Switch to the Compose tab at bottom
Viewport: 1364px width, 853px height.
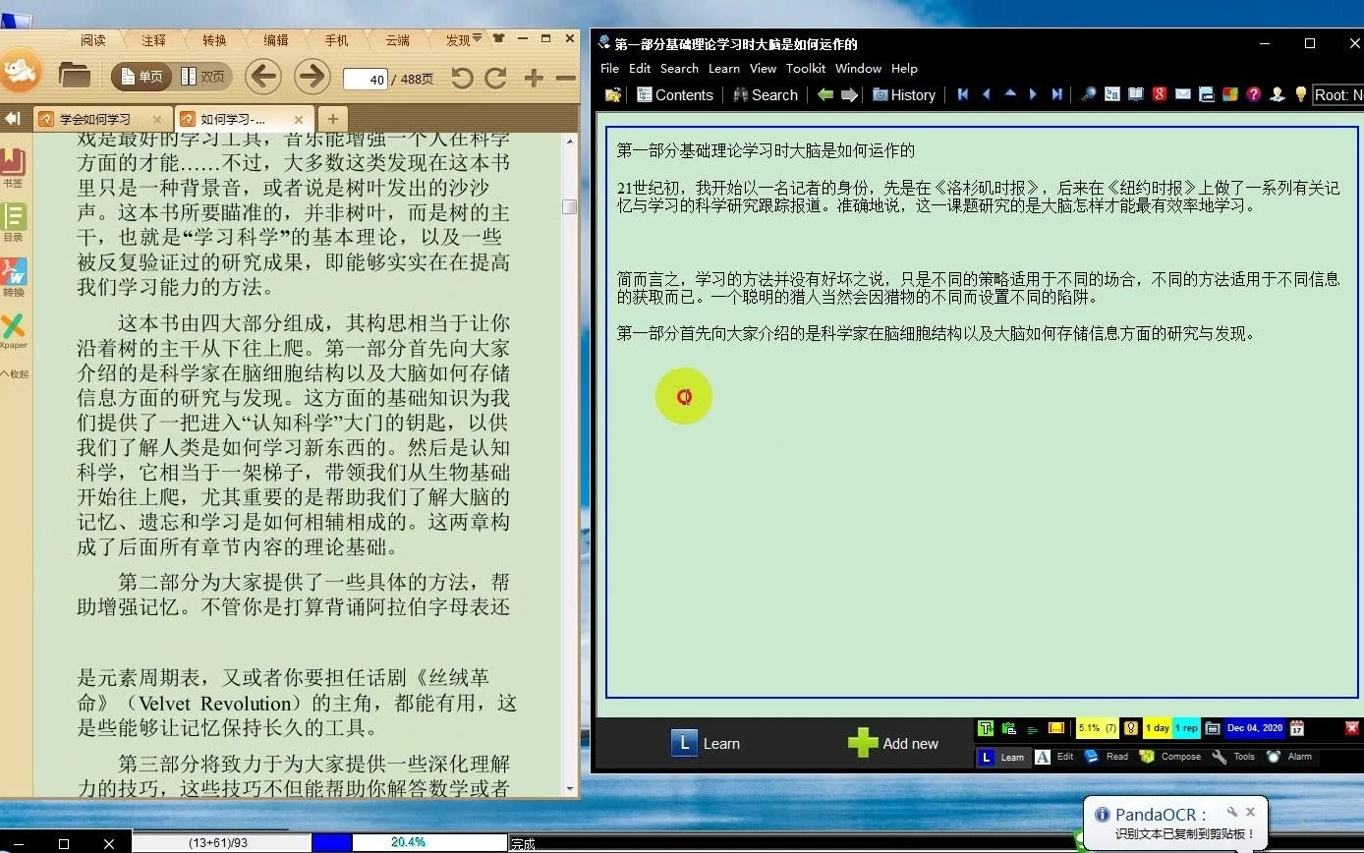[1170, 757]
